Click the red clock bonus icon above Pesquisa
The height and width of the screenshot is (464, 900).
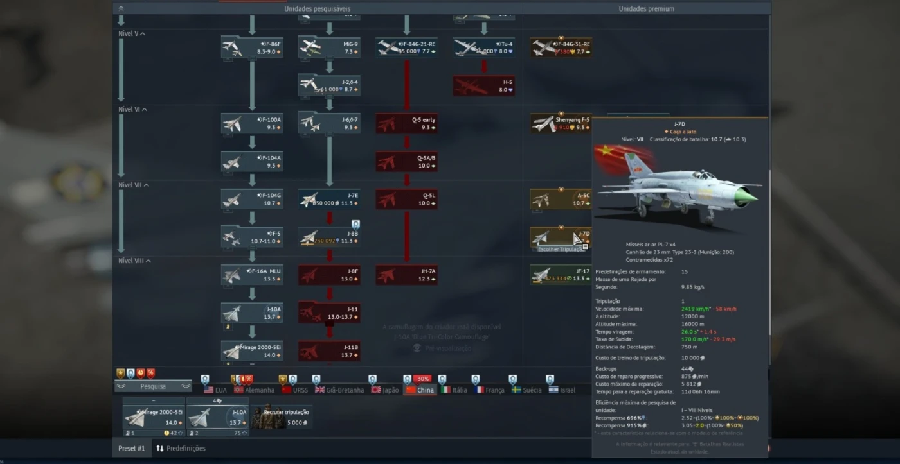140,374
